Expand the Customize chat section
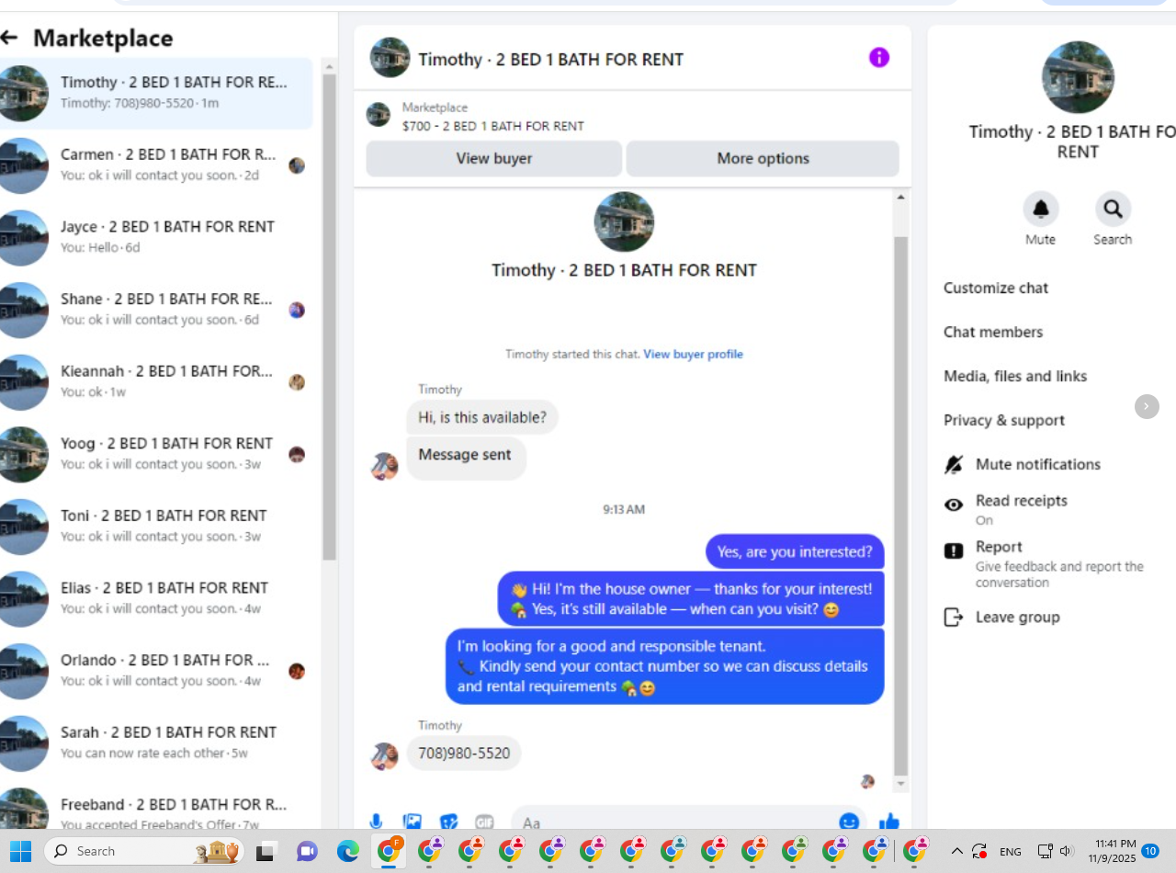This screenshot has height=873, width=1176. (x=996, y=288)
